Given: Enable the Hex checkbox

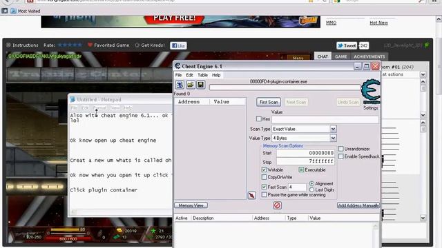Looking at the screenshot, I should point(259,119).
